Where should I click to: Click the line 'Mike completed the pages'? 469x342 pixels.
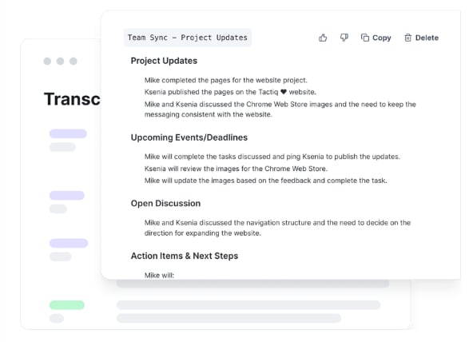(x=225, y=80)
